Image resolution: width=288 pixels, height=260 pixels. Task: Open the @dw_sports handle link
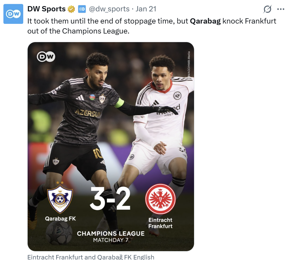tap(109, 9)
